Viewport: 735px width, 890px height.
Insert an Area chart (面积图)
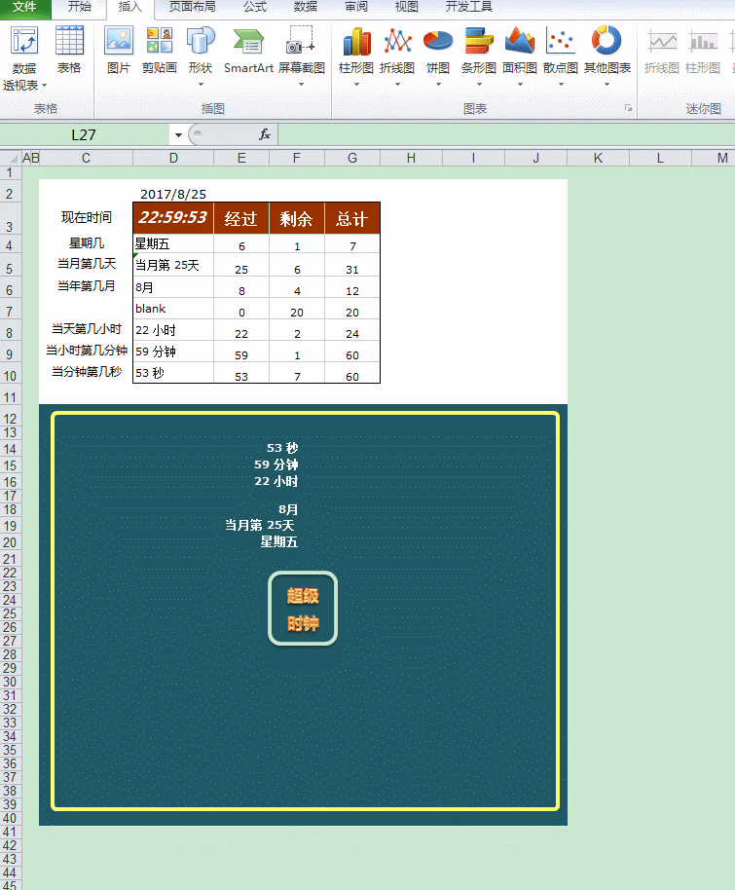(x=520, y=56)
